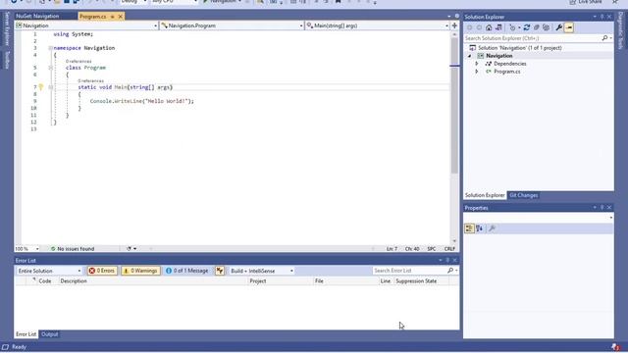628x353 pixels.
Task: Expand the Program.cs tree node
Action: pyautogui.click(x=477, y=72)
